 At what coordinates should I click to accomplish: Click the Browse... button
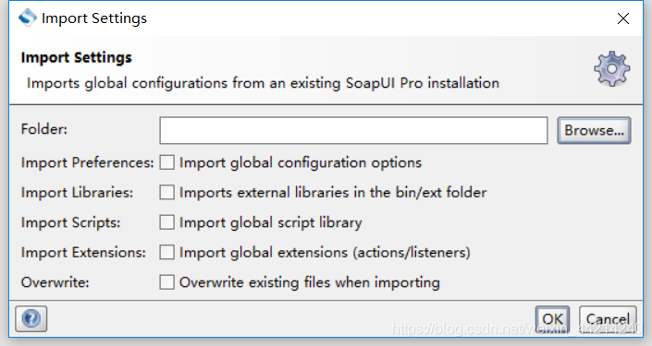594,131
